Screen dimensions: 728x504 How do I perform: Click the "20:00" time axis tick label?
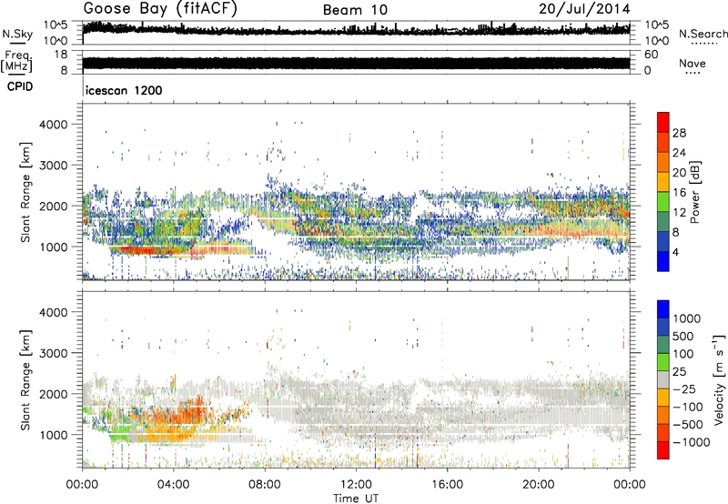point(538,485)
